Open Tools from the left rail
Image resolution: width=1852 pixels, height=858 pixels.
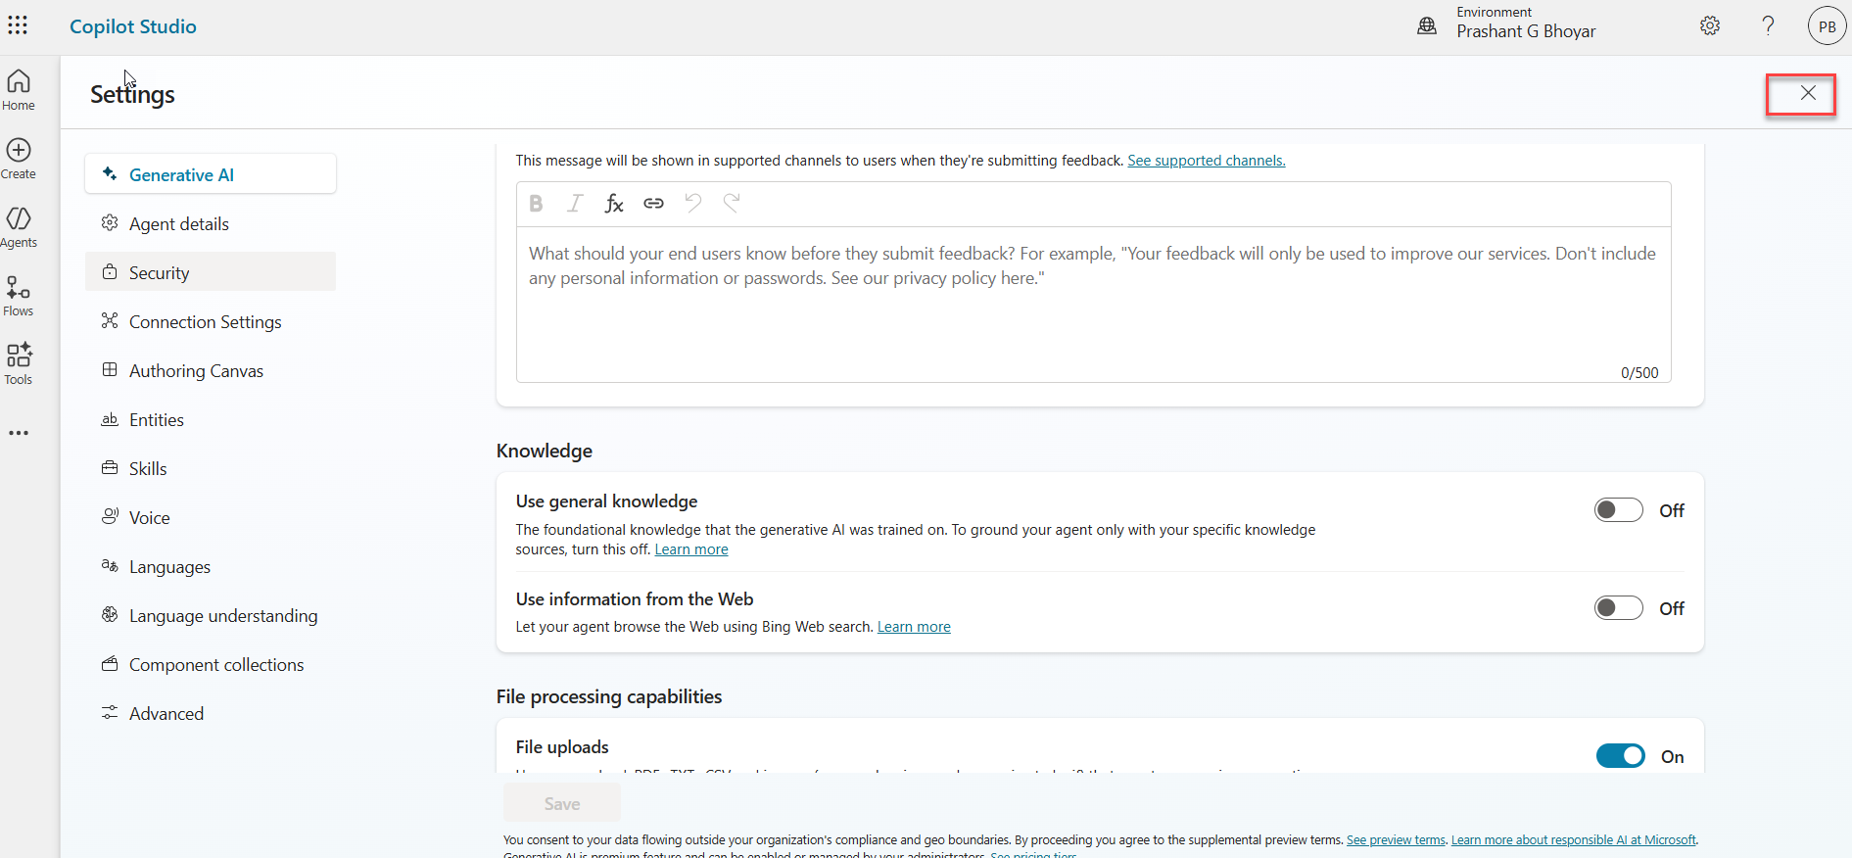19,364
